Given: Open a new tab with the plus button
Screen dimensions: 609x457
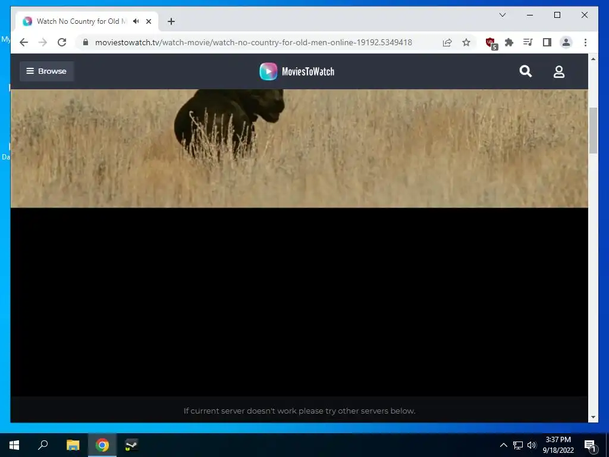Looking at the screenshot, I should (171, 21).
